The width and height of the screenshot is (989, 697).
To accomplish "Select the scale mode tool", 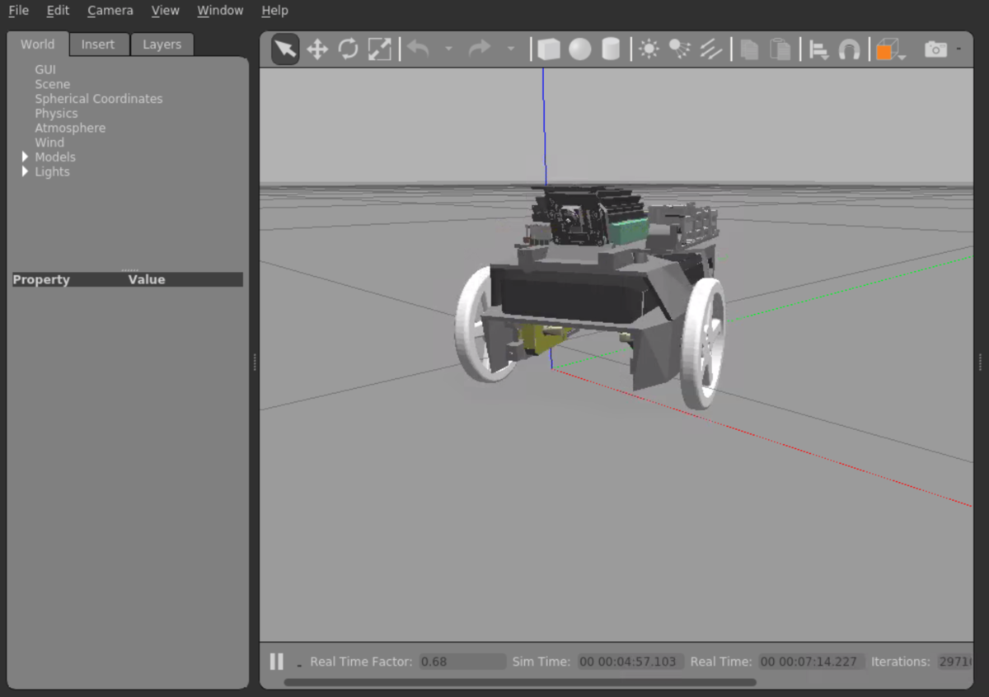I will (x=379, y=49).
